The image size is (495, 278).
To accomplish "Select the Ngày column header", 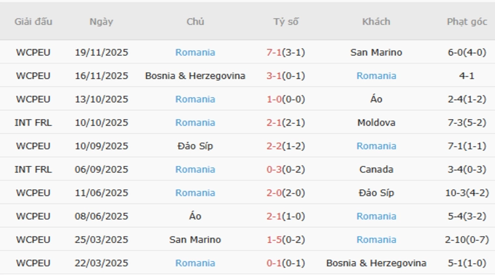I will point(101,22).
